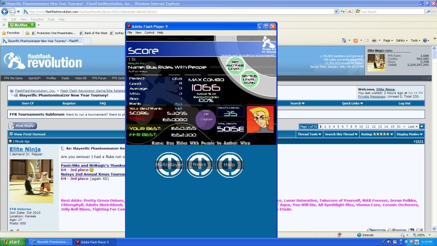
Task: Click the IE refresh icon
Action: [342, 12]
